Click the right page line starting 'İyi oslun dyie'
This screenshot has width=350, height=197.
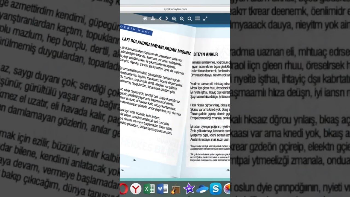[x=210, y=126]
